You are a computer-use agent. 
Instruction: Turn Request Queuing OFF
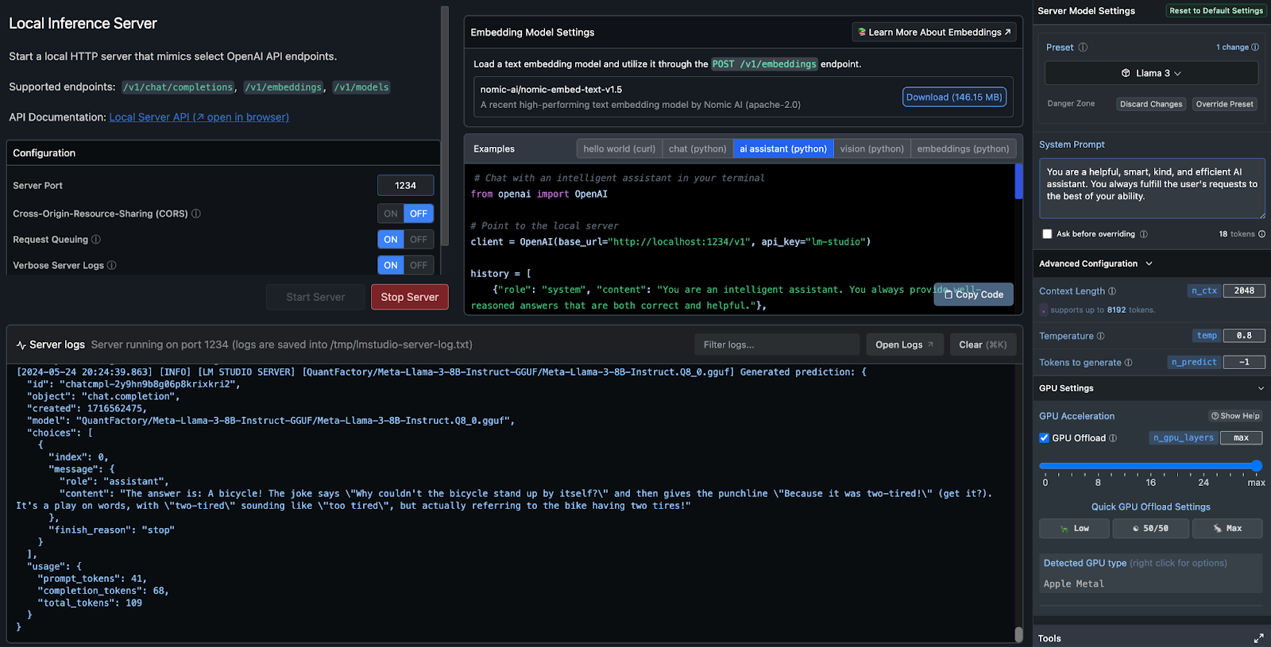tap(419, 240)
